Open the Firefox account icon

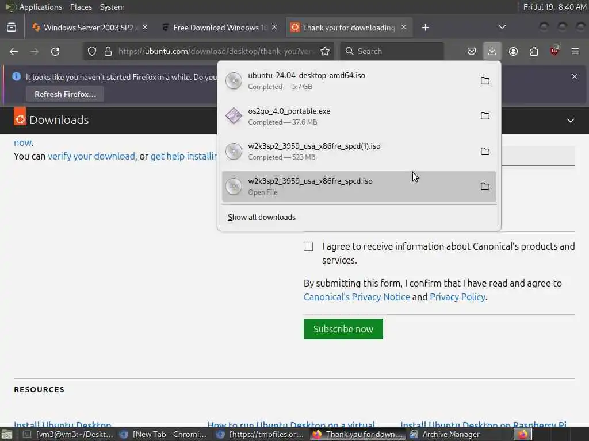513,51
